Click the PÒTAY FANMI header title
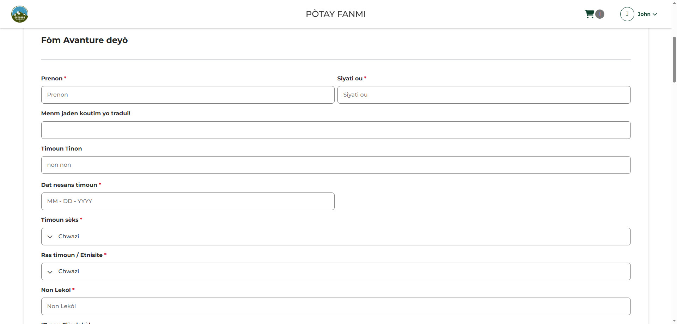The width and height of the screenshot is (677, 324). 336,14
